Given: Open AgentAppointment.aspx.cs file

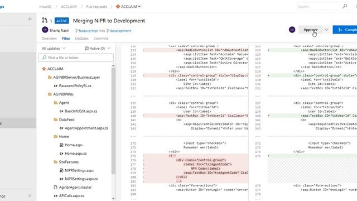Looking at the screenshot, I should (x=84, y=128).
